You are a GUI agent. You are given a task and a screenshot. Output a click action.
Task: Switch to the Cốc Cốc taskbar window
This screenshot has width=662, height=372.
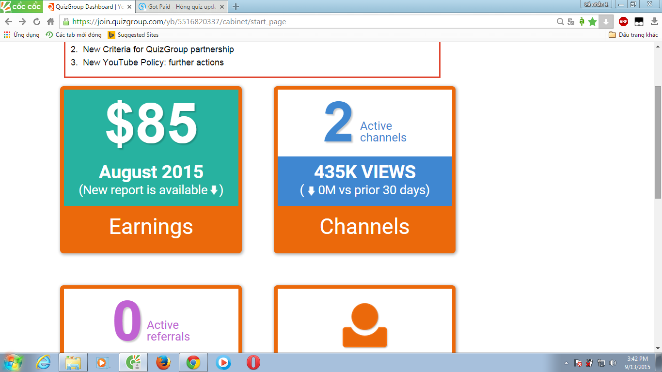(133, 362)
